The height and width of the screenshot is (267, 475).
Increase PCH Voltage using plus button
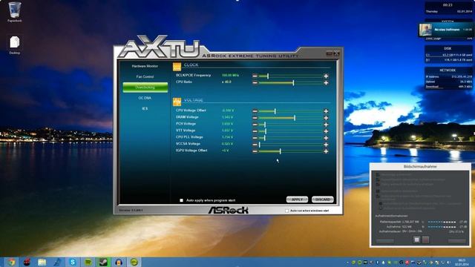coord(326,125)
